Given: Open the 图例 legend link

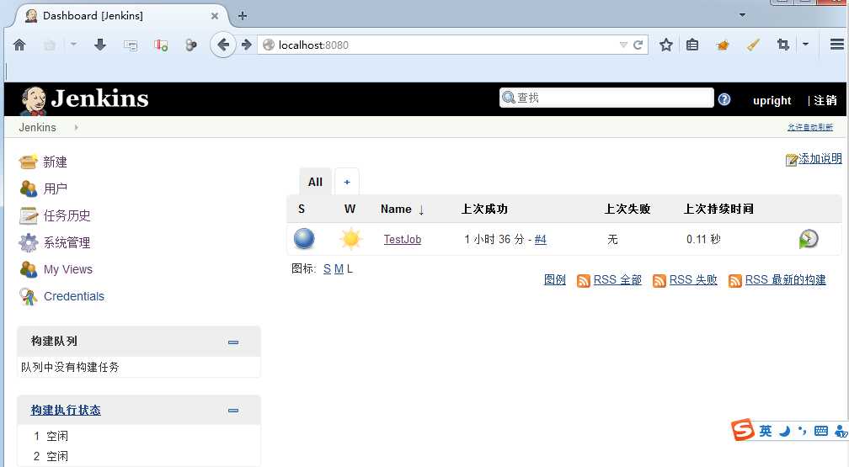Looking at the screenshot, I should pyautogui.click(x=555, y=279).
